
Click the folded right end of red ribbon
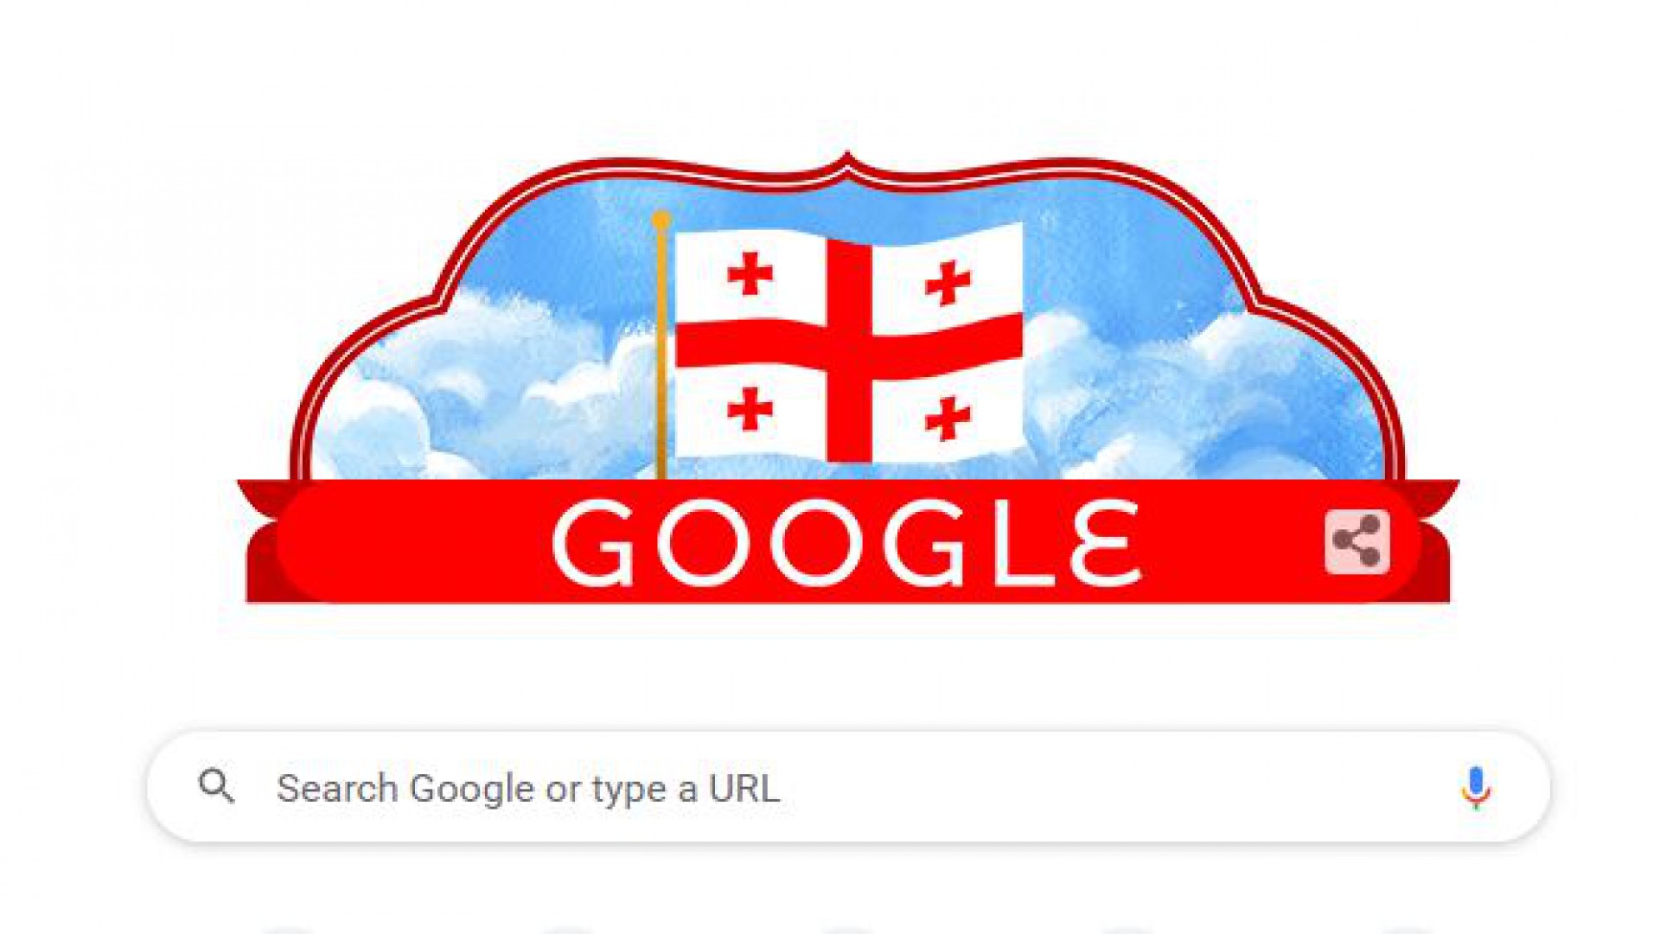tap(1435, 543)
